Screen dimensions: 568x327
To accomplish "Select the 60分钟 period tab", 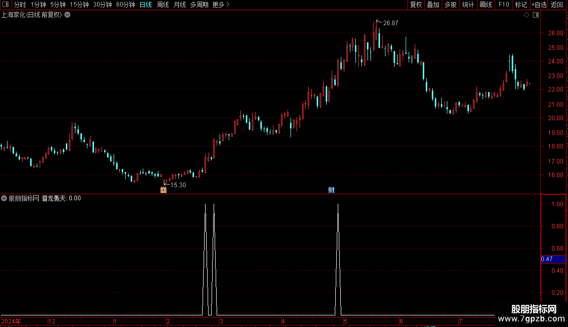I will (x=126, y=5).
